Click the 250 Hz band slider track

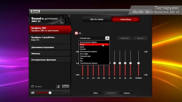(x=99, y=70)
